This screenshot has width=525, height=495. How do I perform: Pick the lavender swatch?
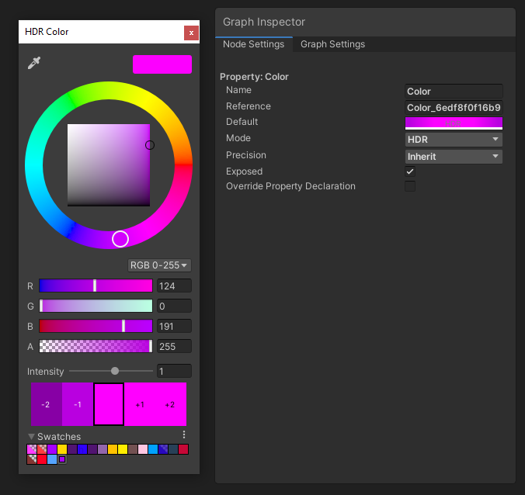103,449
